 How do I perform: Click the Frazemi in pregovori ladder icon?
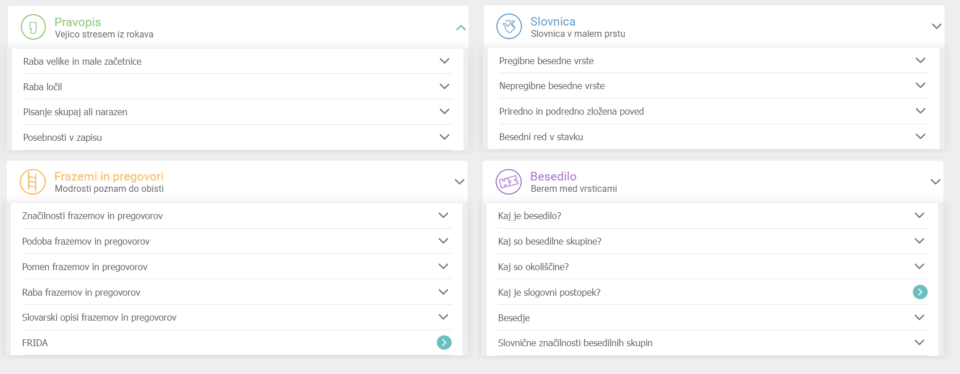tap(32, 182)
